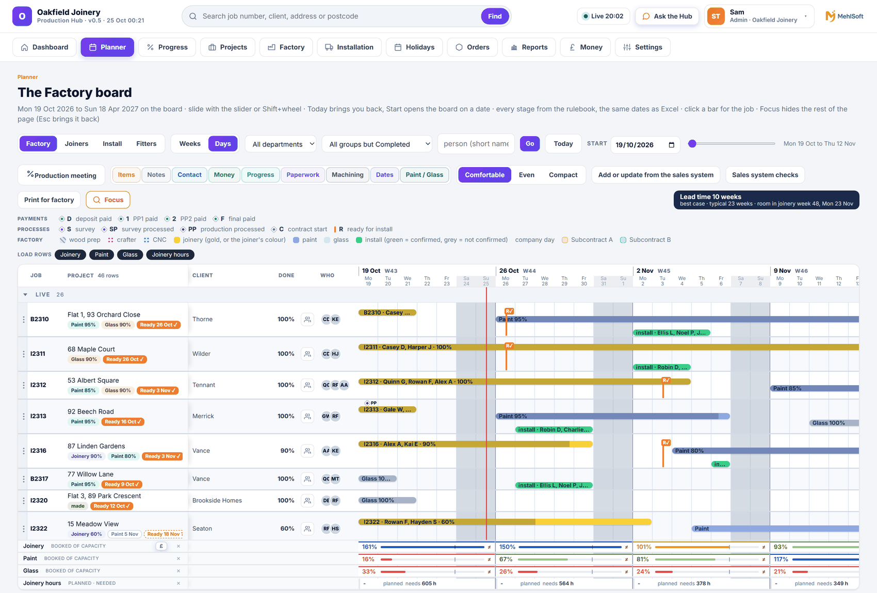
Task: Open the row menu dots for job I2322
Action: tap(24, 529)
